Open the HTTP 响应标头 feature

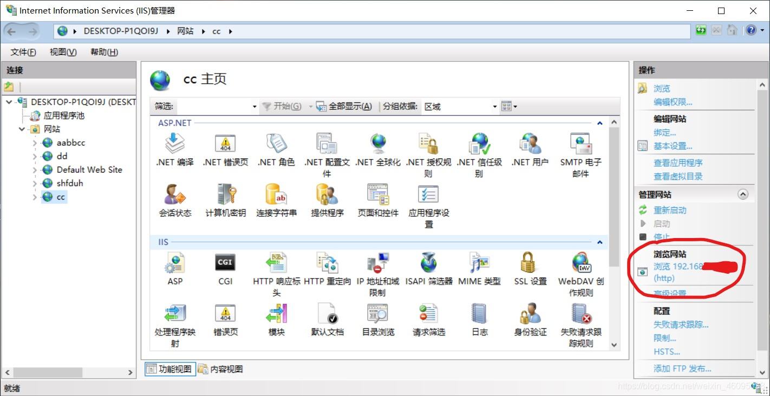[x=276, y=274]
